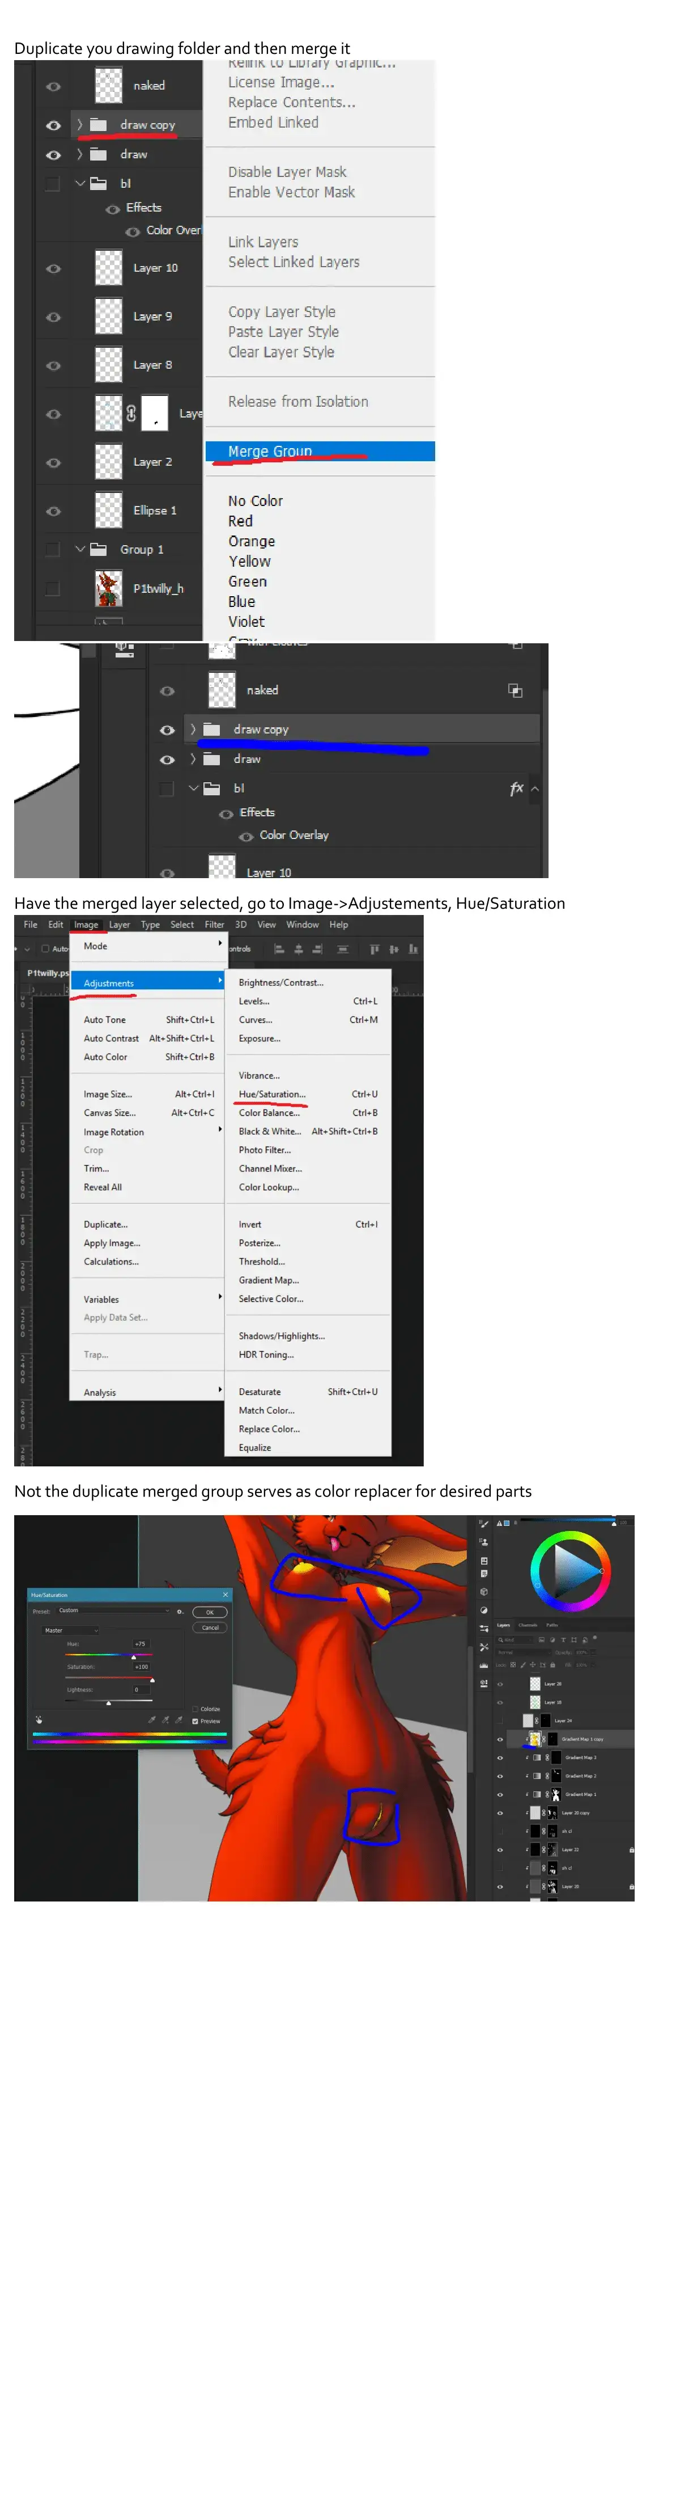680x2496 pixels.
Task: Choose Merge Group from context menu
Action: [x=270, y=452]
